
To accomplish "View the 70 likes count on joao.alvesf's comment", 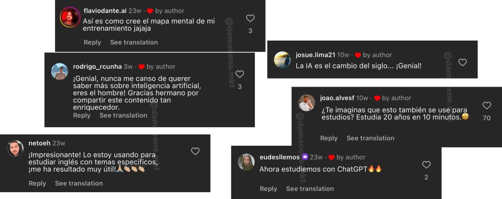I will (x=487, y=118).
